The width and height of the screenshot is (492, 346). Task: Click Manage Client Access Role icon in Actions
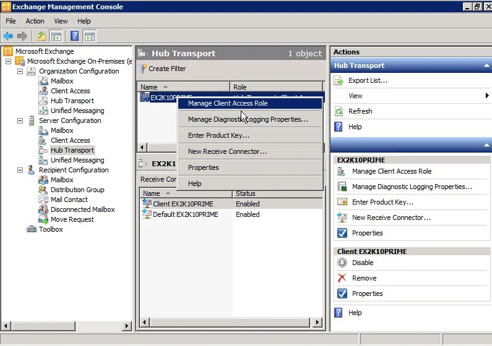tap(342, 171)
